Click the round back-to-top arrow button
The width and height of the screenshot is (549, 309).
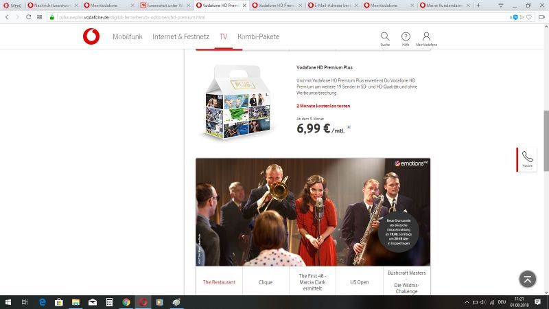coord(527,279)
